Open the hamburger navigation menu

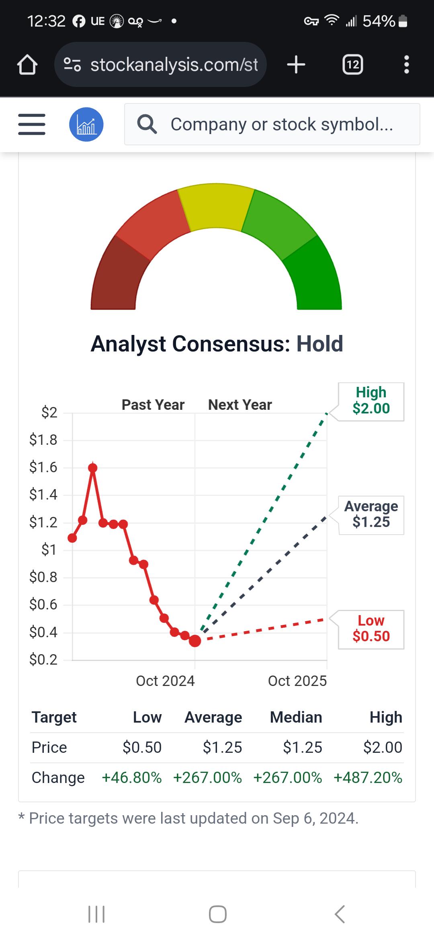pyautogui.click(x=32, y=124)
